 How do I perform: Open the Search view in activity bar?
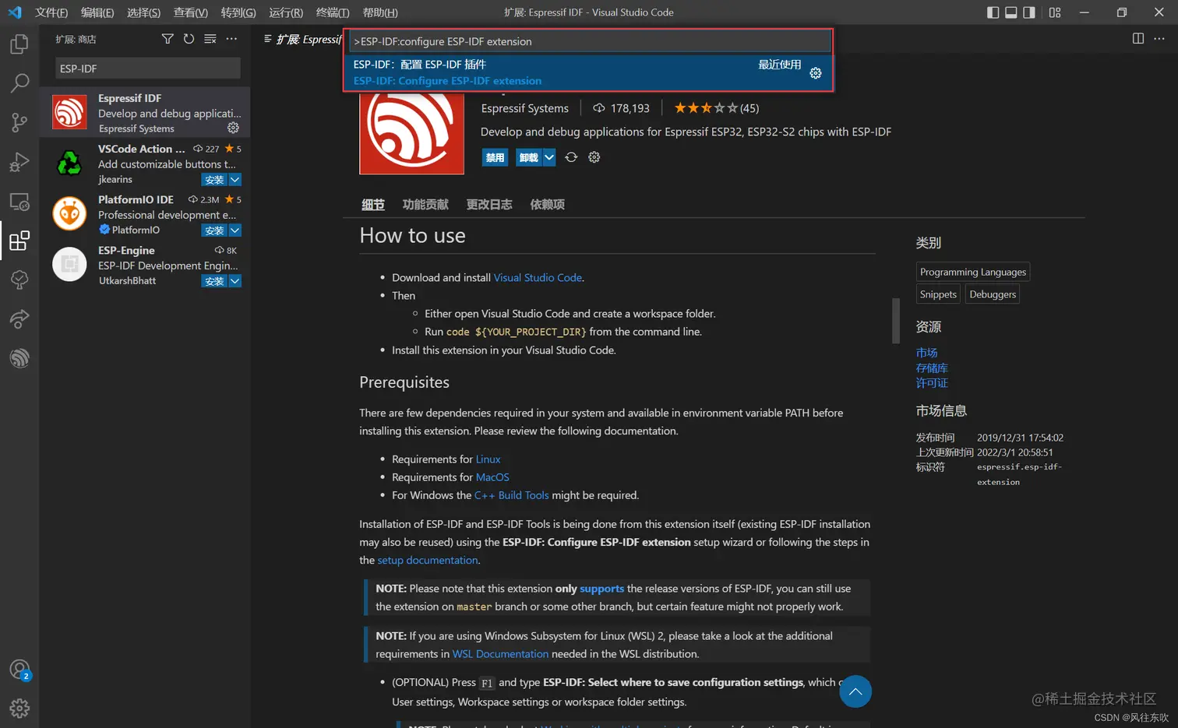pos(19,83)
